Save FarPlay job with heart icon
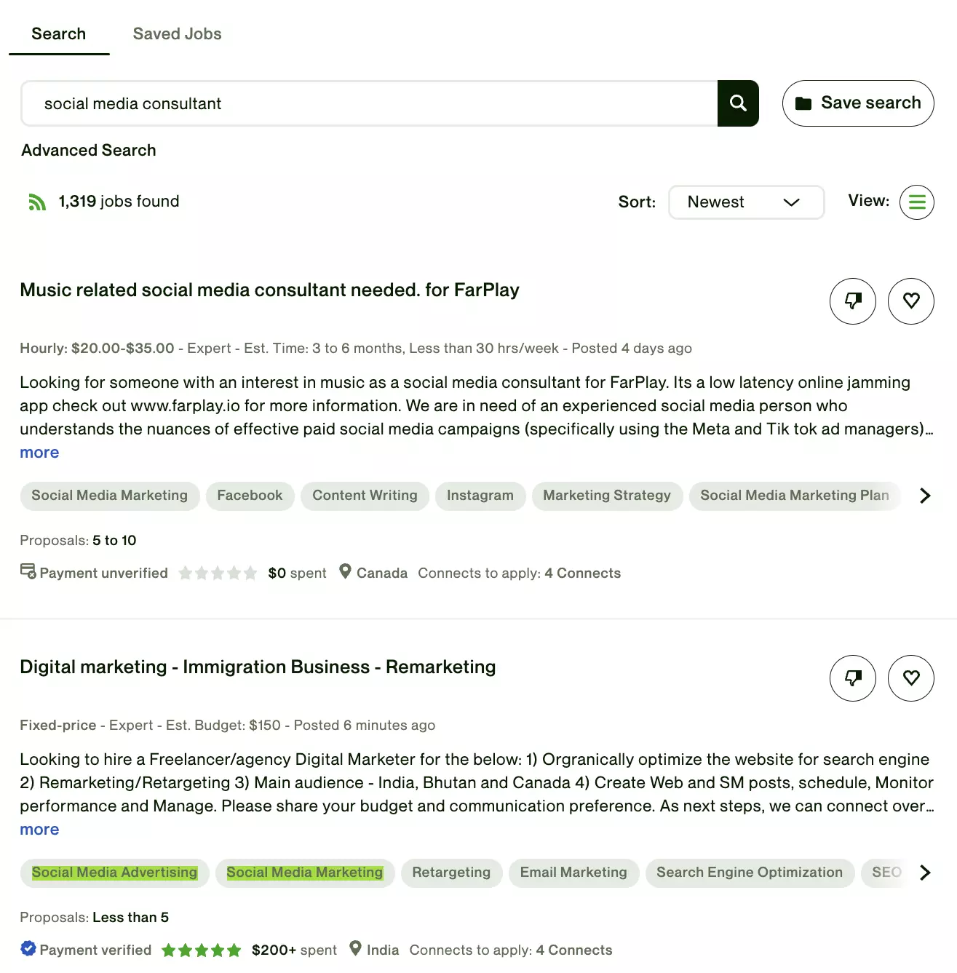 pos(910,301)
